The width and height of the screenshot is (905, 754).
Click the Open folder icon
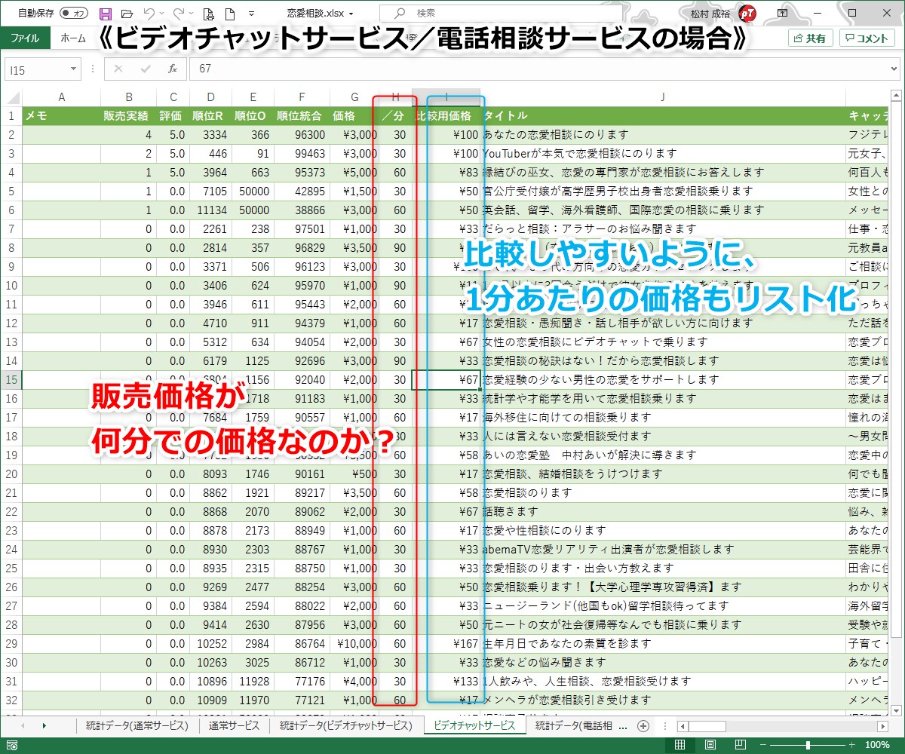coord(127,13)
